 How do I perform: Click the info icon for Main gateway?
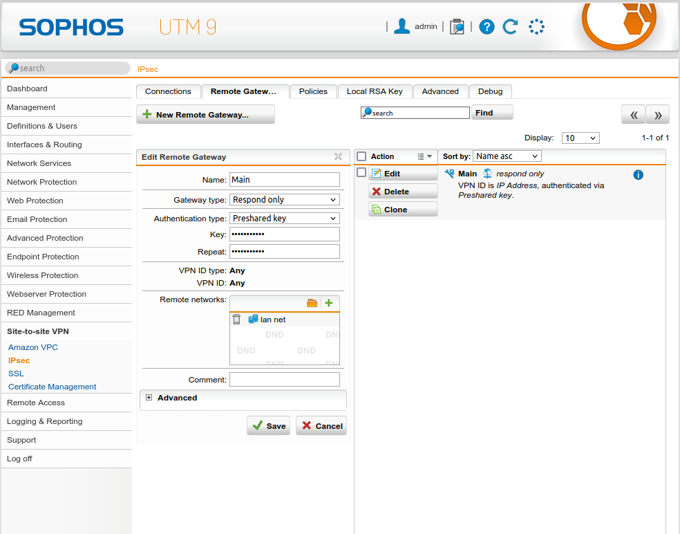click(638, 175)
